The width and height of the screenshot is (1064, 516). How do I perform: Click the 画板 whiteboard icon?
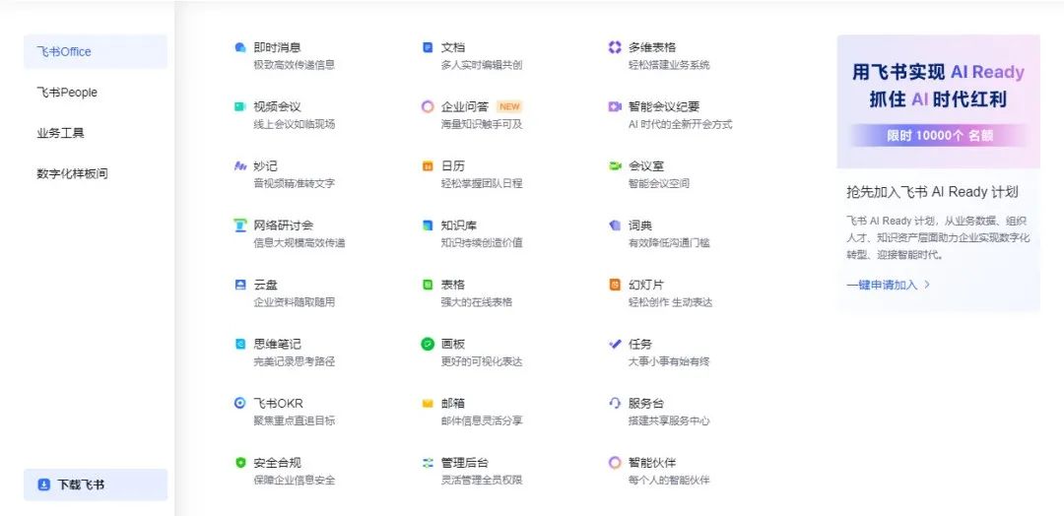[428, 345]
